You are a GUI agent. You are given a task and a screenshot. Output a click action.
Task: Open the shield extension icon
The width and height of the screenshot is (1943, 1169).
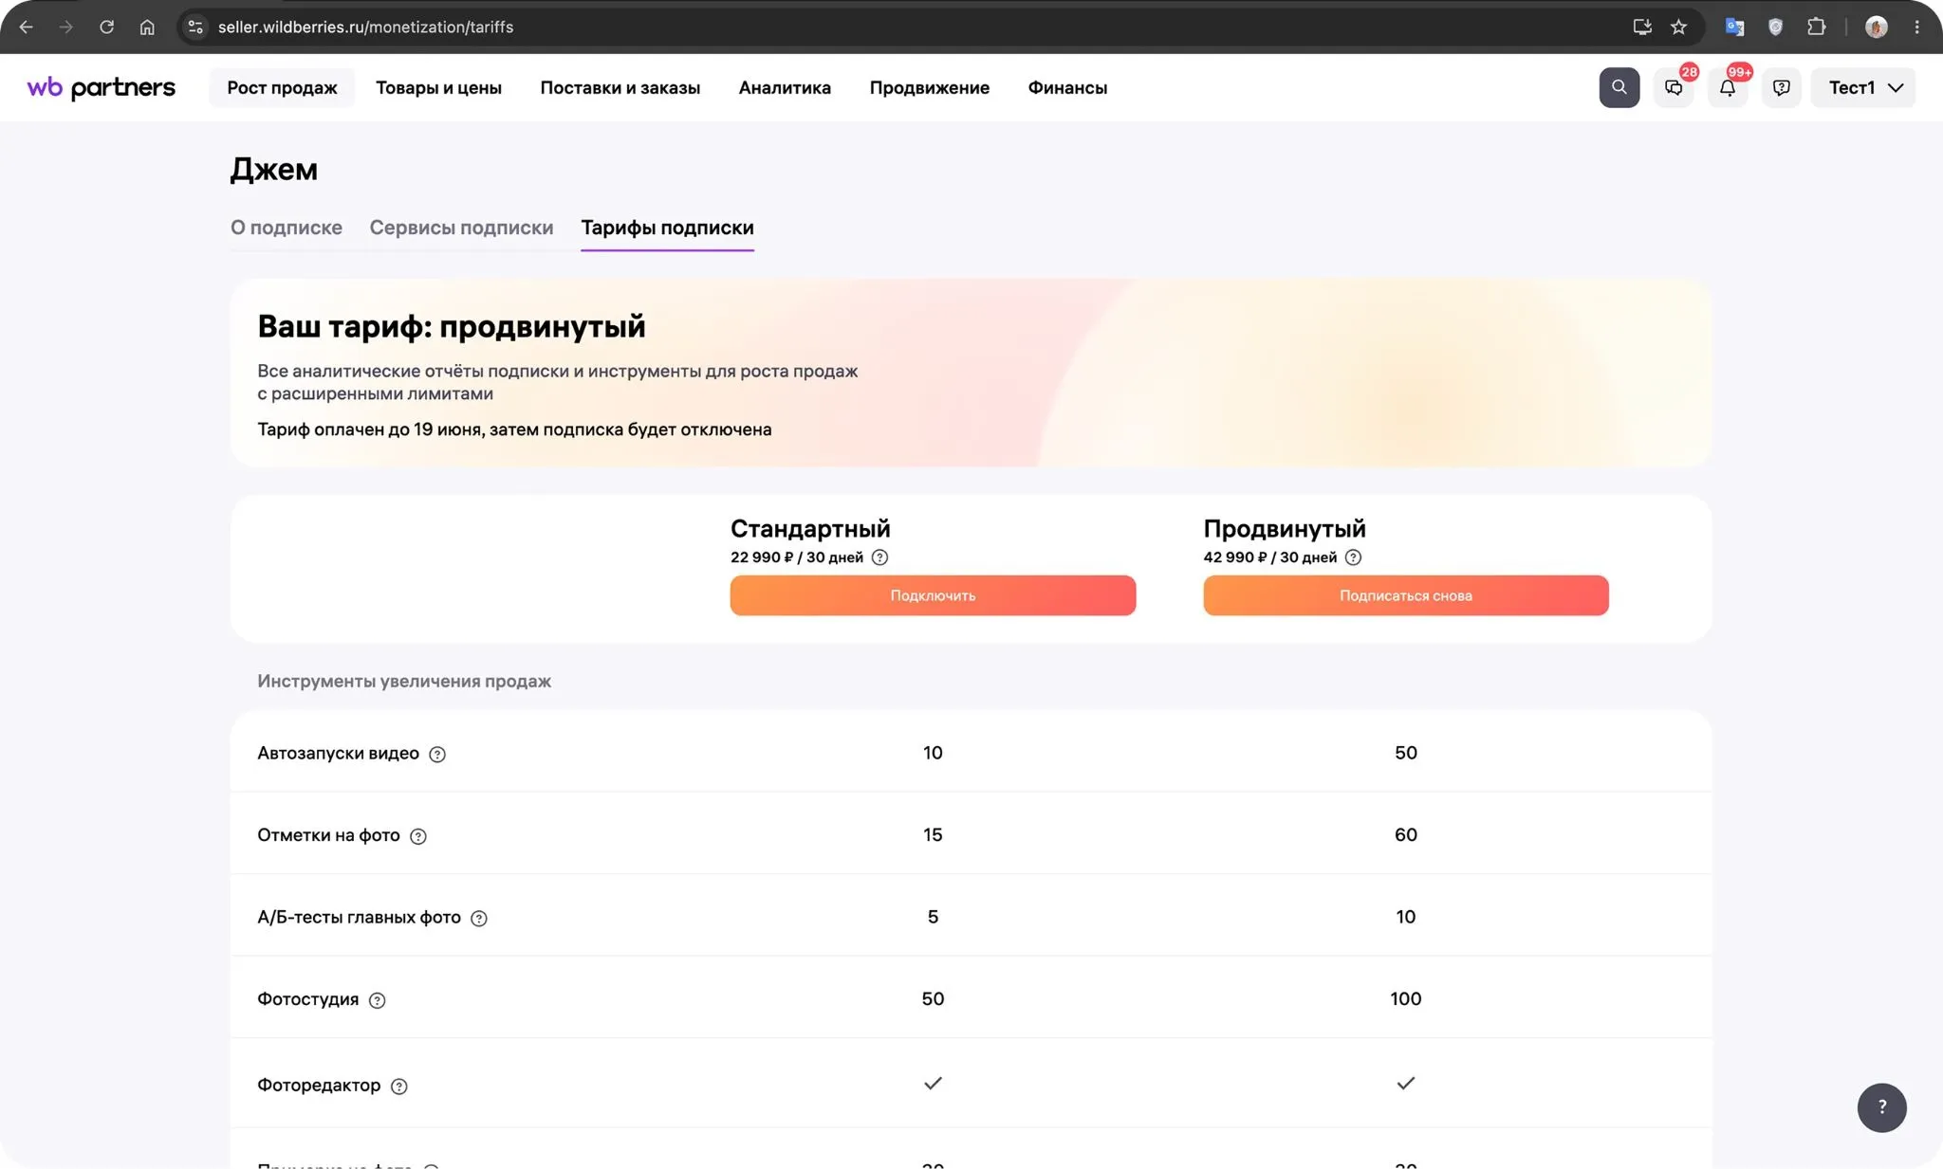click(1775, 27)
